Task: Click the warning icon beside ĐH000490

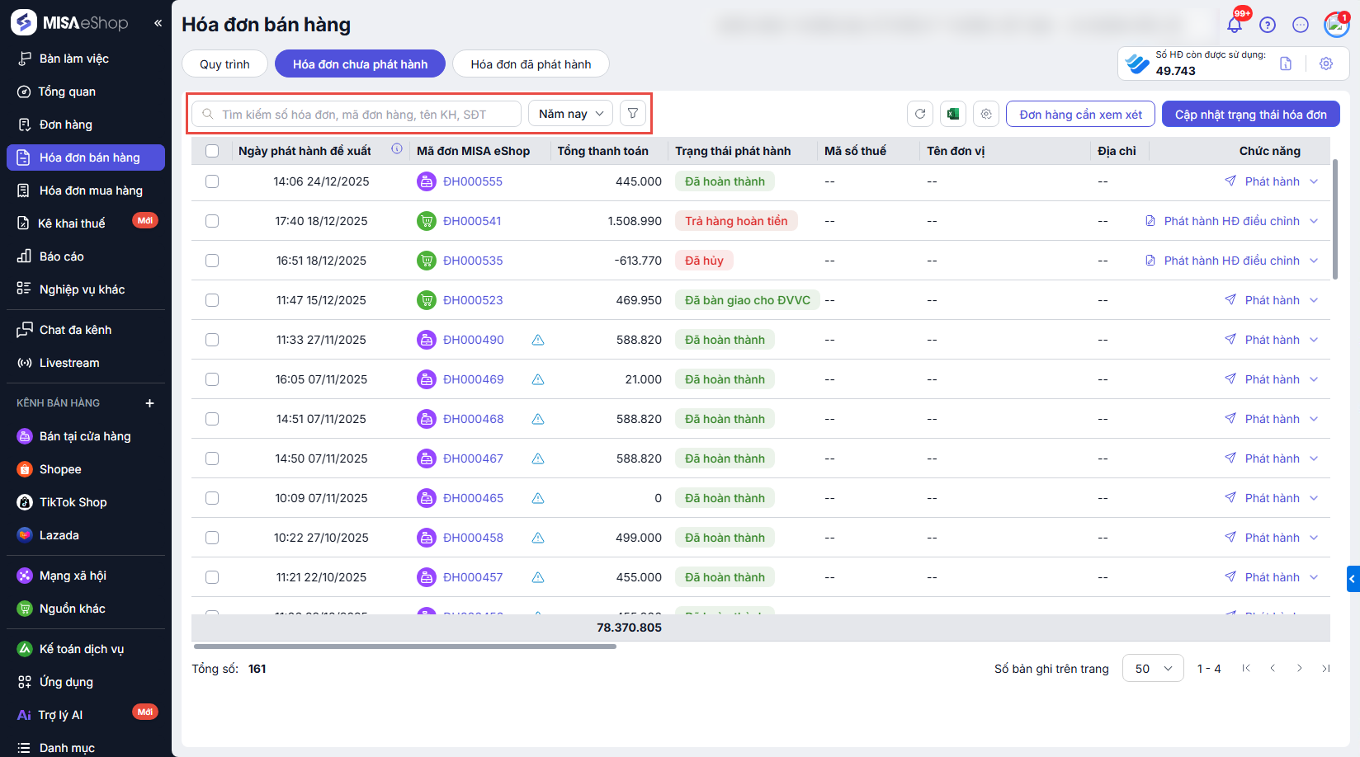Action: (x=538, y=340)
